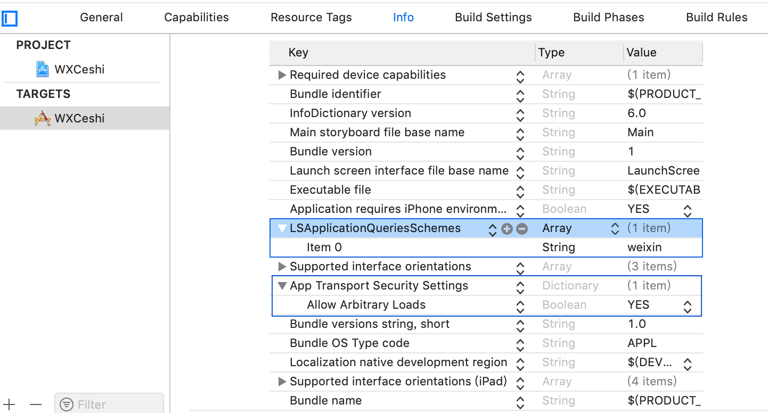Select the Info tab
768x413 pixels.
(x=403, y=18)
